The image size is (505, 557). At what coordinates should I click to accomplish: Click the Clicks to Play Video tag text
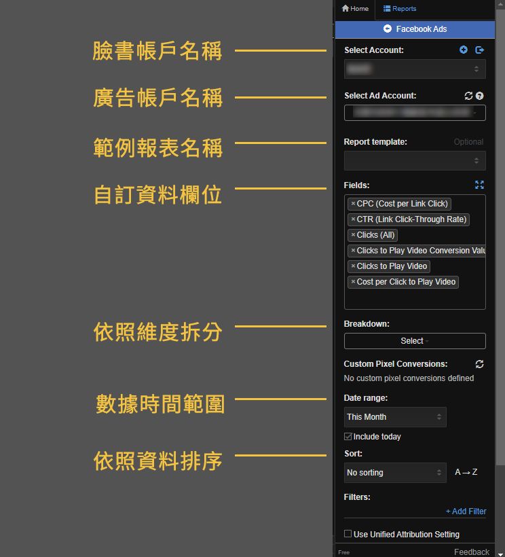(392, 266)
